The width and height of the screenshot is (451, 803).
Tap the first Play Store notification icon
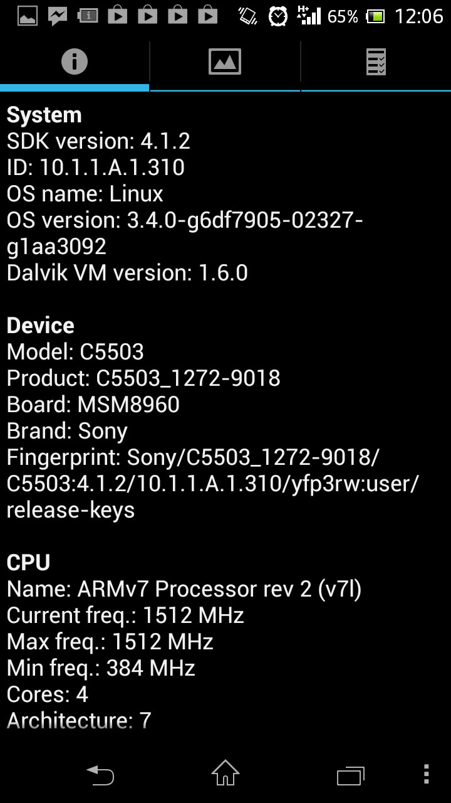point(117,15)
